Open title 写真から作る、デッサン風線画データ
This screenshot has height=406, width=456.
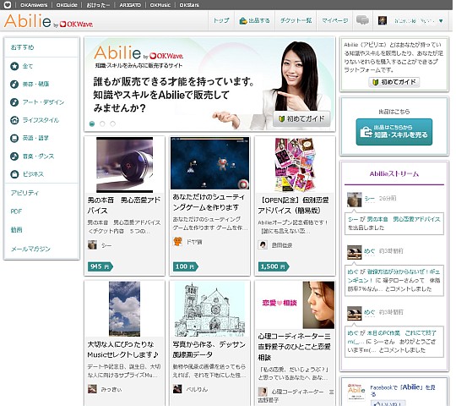coord(209,349)
